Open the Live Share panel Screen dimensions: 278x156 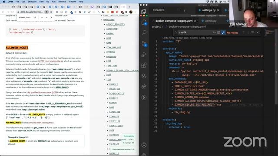click(144, 87)
